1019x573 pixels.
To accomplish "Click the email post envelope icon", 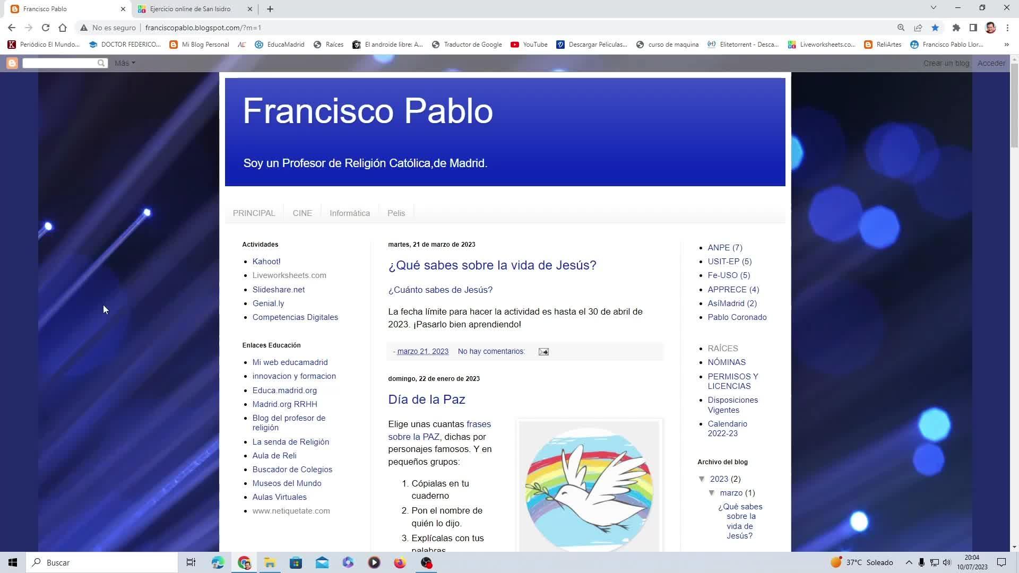I will pyautogui.click(x=543, y=352).
